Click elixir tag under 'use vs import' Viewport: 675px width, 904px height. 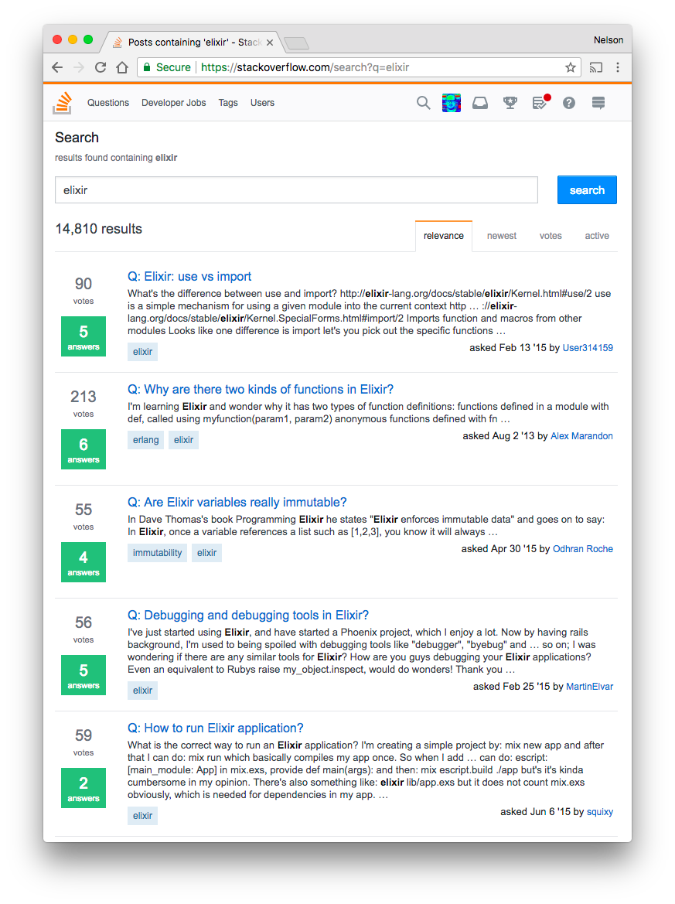tap(142, 352)
